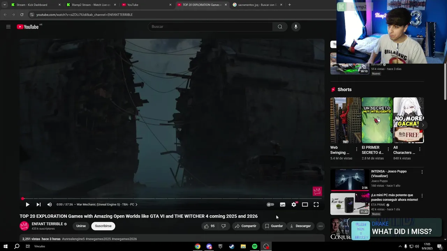Open the All Characters short
Image resolution: width=447 pixels, height=251 pixels.
[409, 120]
